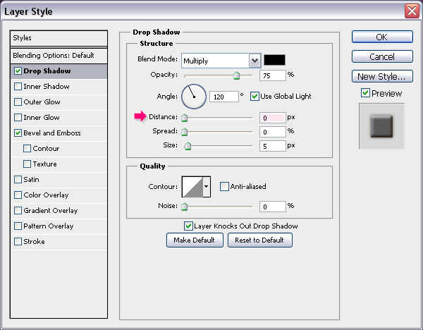Image resolution: width=423 pixels, height=330 pixels.
Task: Enable the Inner Glow checkbox
Action: [x=18, y=117]
